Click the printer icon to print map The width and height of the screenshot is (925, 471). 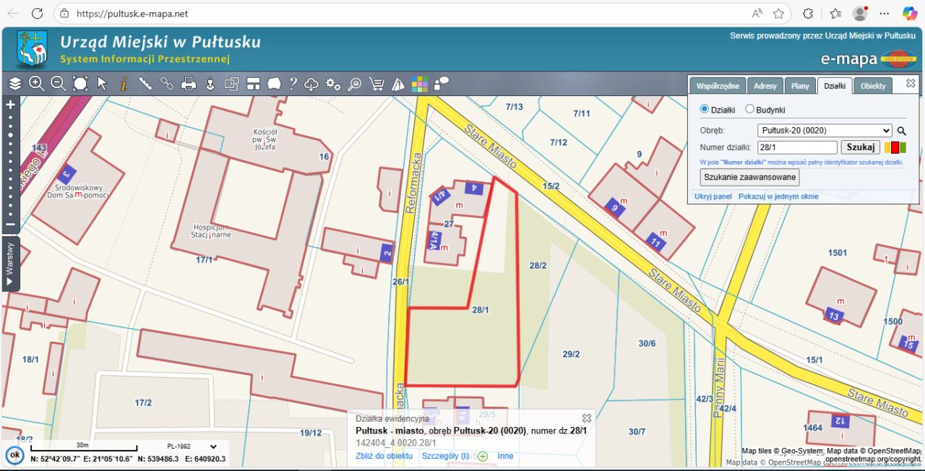tap(189, 84)
